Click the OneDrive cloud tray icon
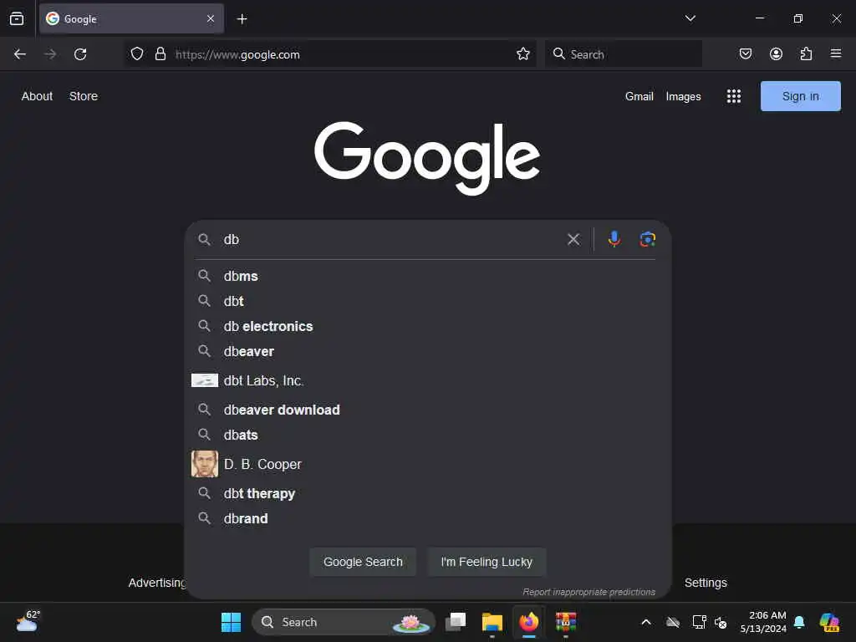Screen dimensions: 856x642 [x=673, y=622]
